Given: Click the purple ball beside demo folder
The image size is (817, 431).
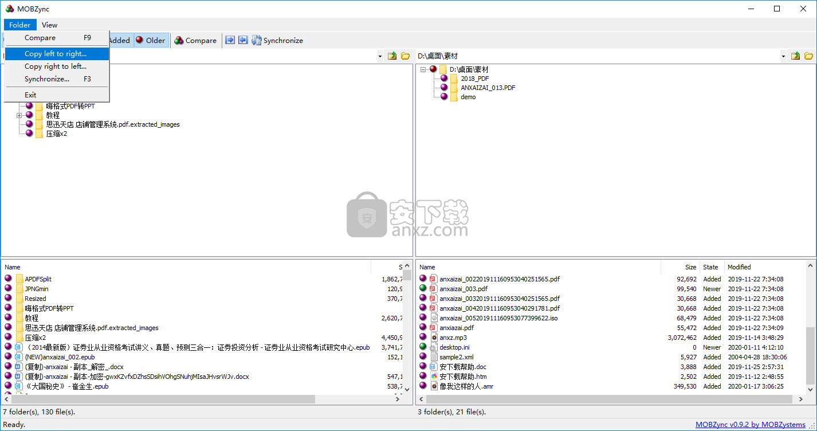Looking at the screenshot, I should (x=444, y=96).
